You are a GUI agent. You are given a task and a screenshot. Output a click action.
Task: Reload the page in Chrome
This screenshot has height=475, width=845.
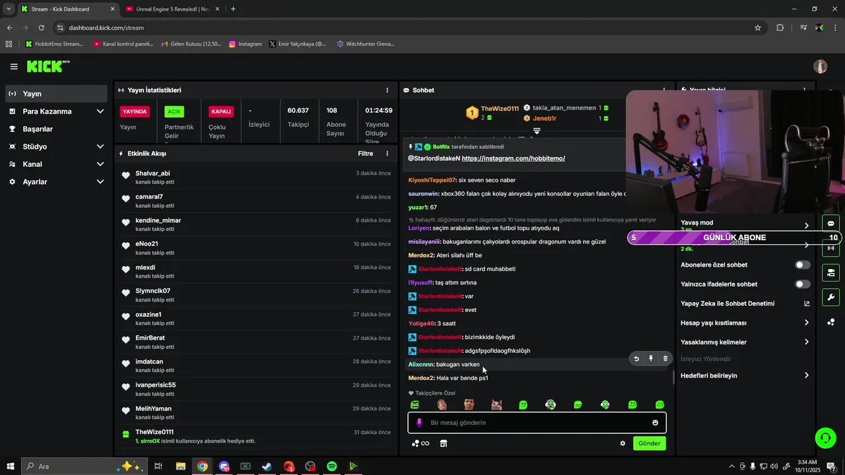pos(41,28)
